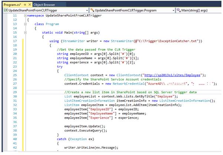223x155 pixels.
Task: Collapse the namespace block on line 11
Action: (25, 16)
